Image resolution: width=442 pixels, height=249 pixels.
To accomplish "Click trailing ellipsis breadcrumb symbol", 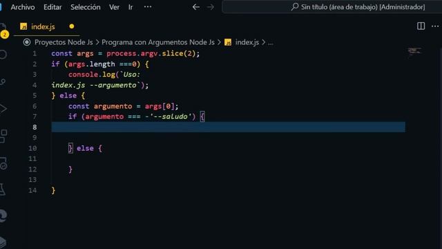I will point(270,43).
